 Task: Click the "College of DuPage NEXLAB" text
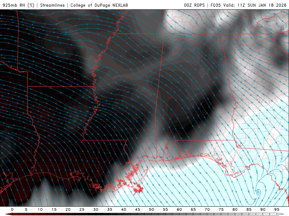99,5
